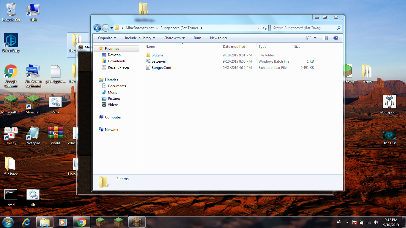Select the BungeeCord jar file
The width and height of the screenshot is (406, 228).
161,68
